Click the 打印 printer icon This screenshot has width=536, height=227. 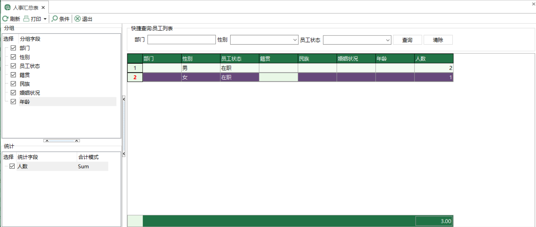(x=26, y=19)
